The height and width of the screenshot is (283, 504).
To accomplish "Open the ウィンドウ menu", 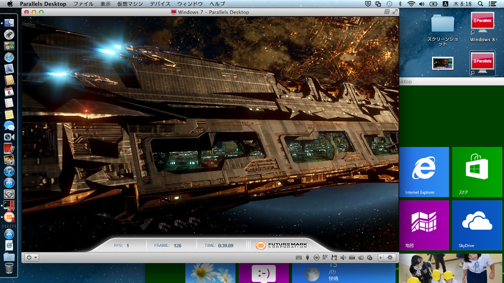I will [190, 4].
